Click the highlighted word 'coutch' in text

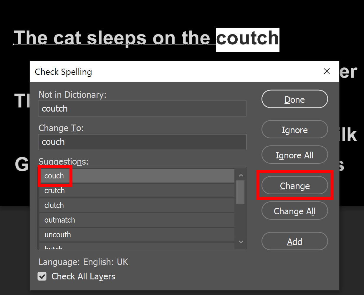(x=247, y=39)
